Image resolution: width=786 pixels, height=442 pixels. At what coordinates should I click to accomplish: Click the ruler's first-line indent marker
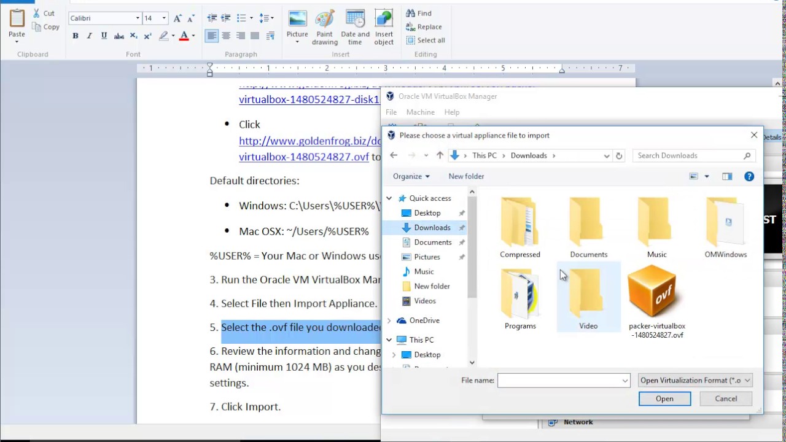click(209, 66)
